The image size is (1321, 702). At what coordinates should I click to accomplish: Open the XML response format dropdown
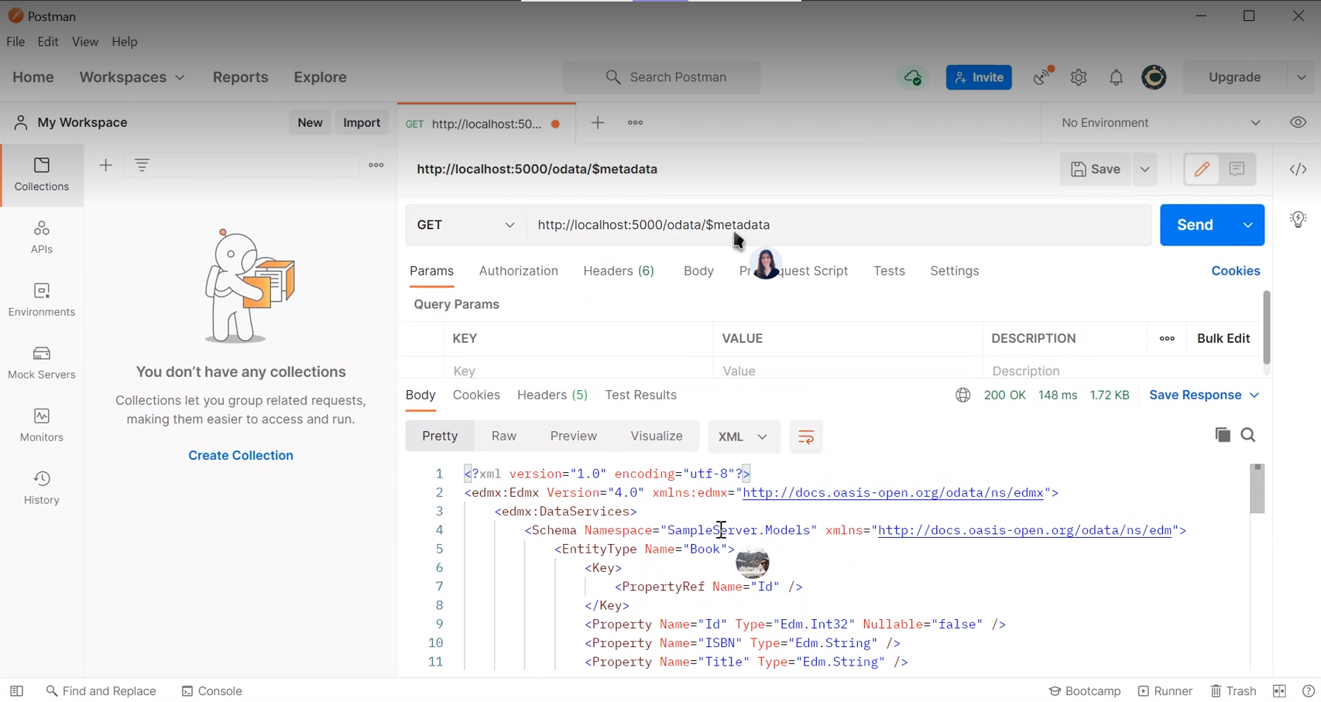743,437
